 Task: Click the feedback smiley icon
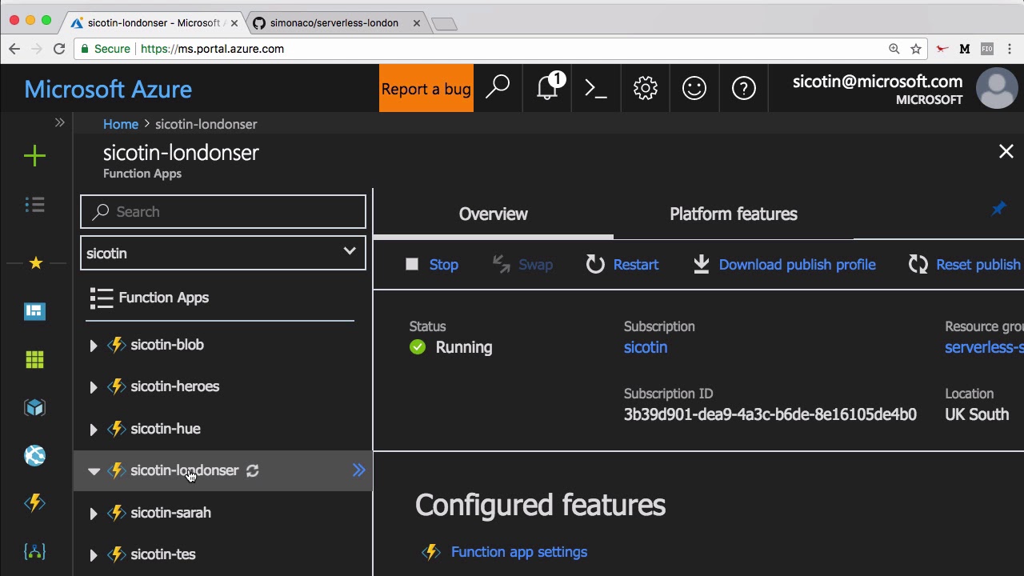[x=694, y=88]
